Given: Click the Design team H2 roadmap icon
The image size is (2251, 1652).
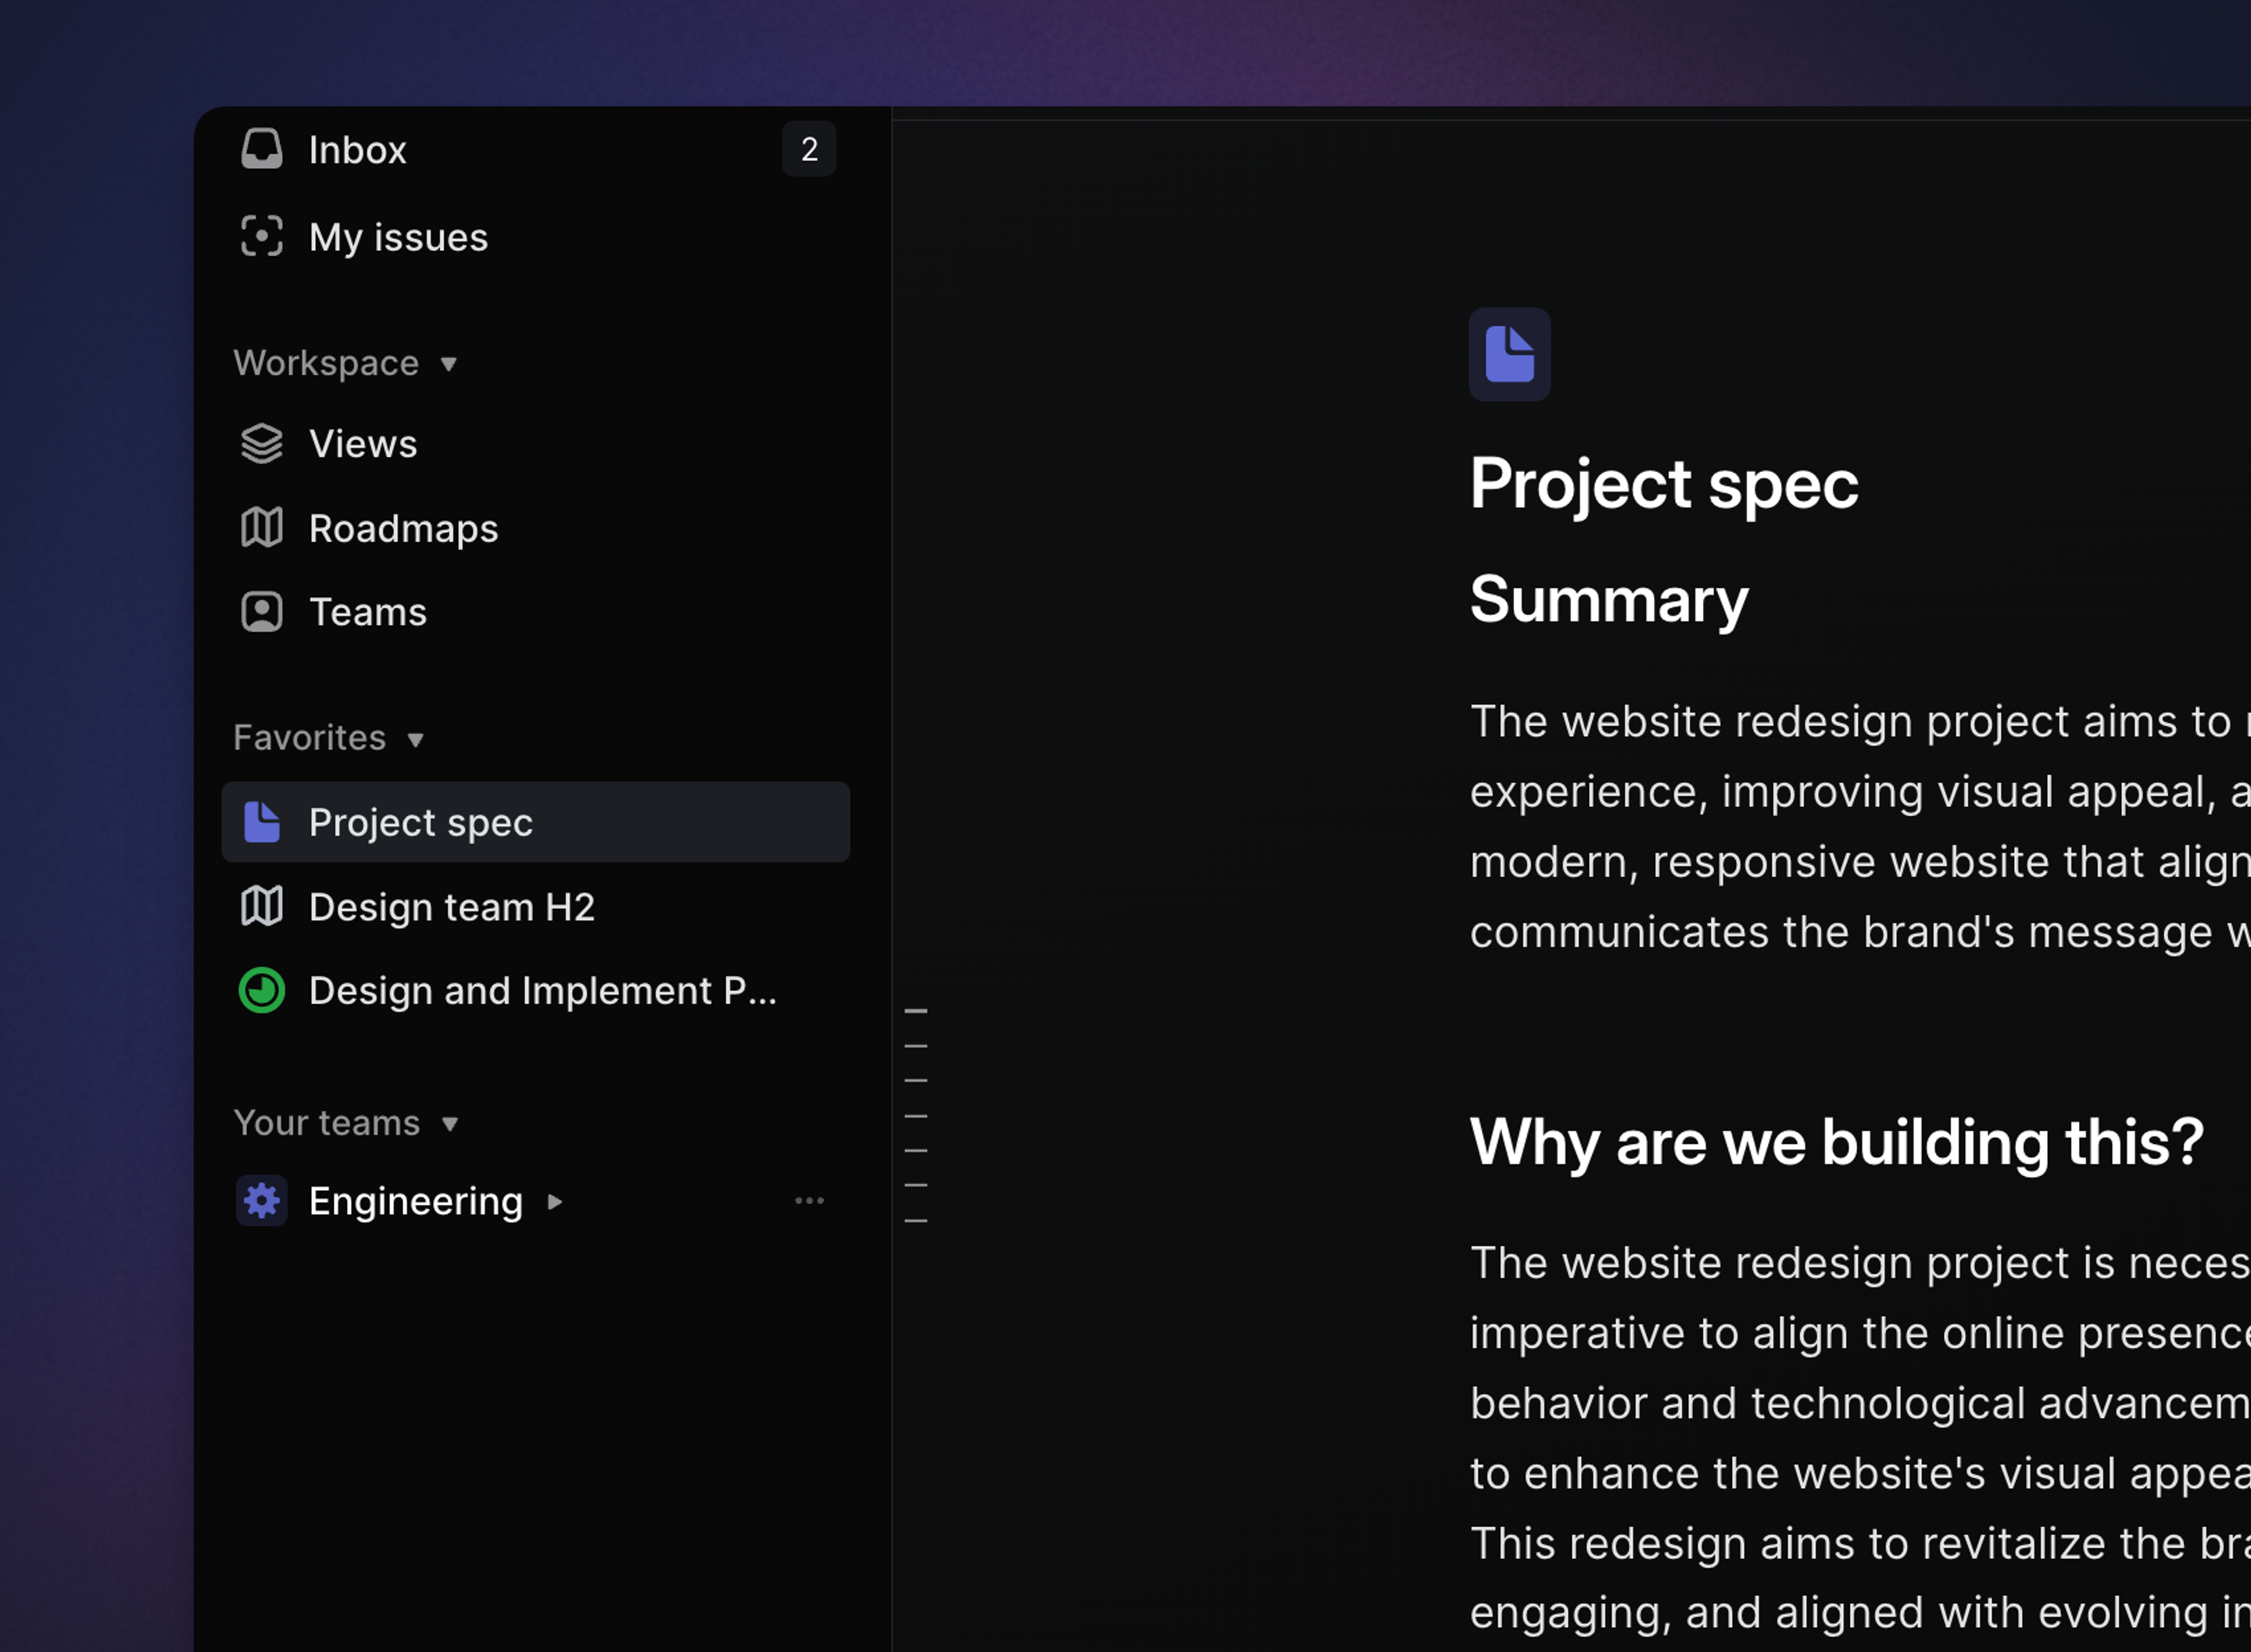Looking at the screenshot, I should 262,907.
